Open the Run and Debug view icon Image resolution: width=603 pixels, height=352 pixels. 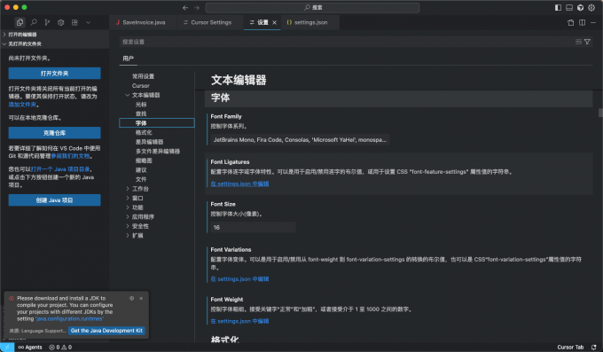[x=61, y=22]
